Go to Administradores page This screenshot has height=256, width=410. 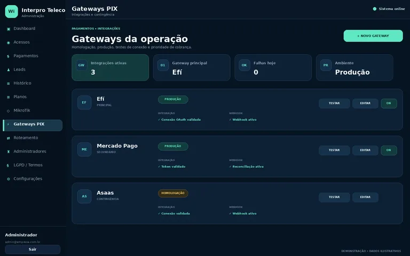33,151
